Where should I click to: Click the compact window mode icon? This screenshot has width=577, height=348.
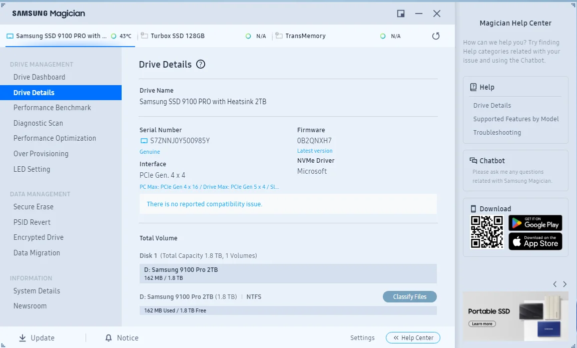tap(401, 14)
